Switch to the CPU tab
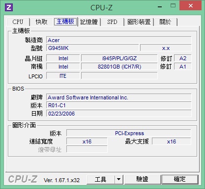 coord(18,22)
